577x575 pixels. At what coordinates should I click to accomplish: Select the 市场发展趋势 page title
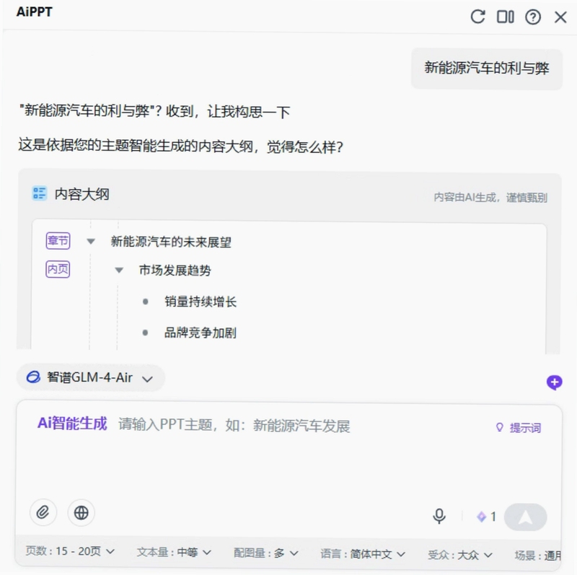pos(175,271)
